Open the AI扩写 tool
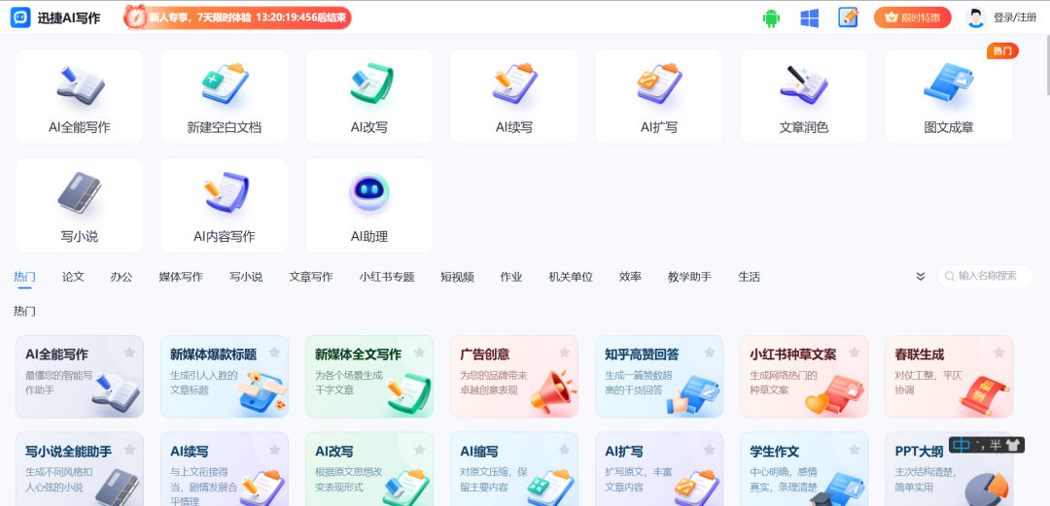Image resolution: width=1050 pixels, height=506 pixels. coord(659,96)
